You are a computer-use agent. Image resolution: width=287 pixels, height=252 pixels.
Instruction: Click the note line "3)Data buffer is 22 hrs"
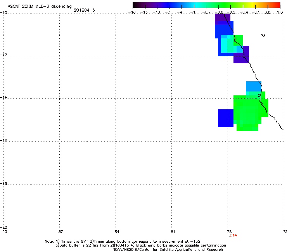coord(140,245)
